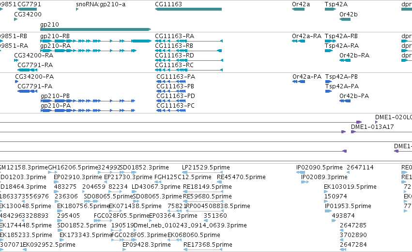412x252 pixels.
Task: Select the Tsp42A-RB transcript
Action: click(330, 41)
